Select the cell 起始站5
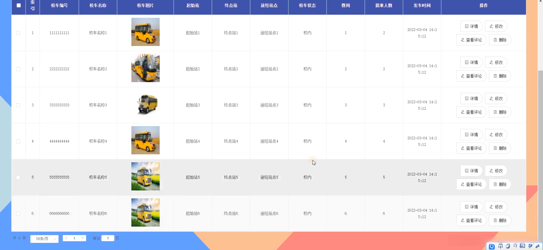Viewport: 543px width, 250px height. click(x=193, y=177)
